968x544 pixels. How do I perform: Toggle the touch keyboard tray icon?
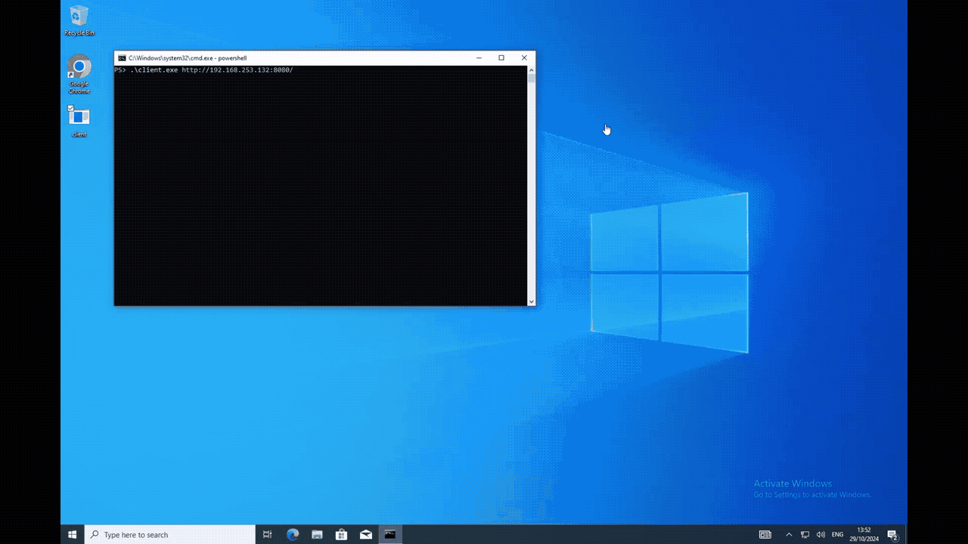tap(765, 534)
